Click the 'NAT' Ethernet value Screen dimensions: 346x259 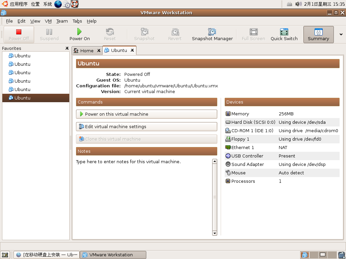click(x=283, y=148)
